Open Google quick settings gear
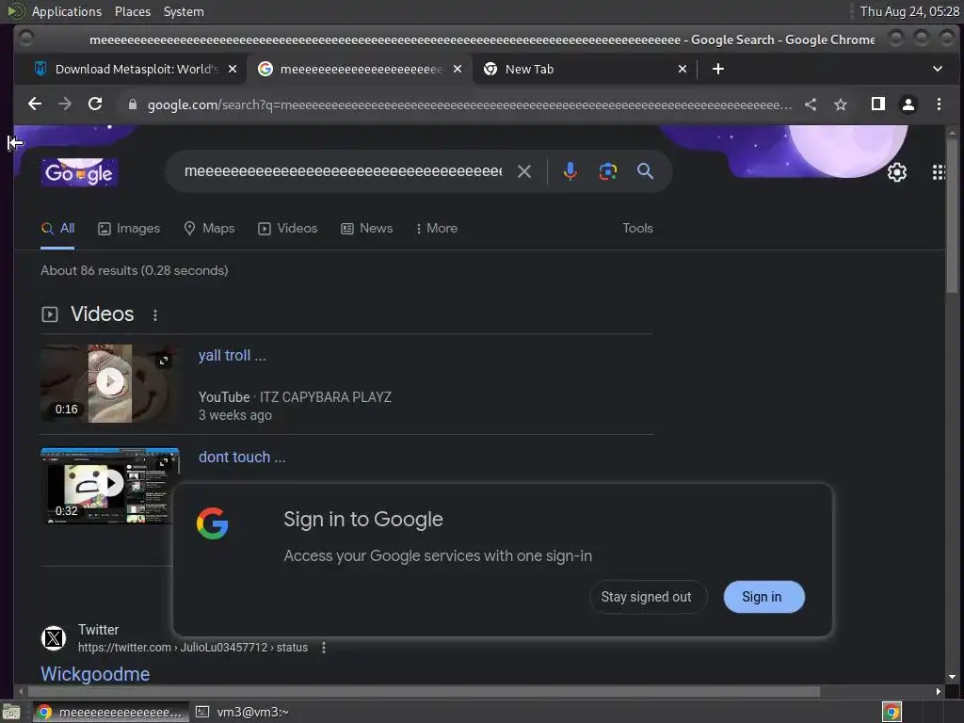Image resolution: width=964 pixels, height=723 pixels. (897, 172)
